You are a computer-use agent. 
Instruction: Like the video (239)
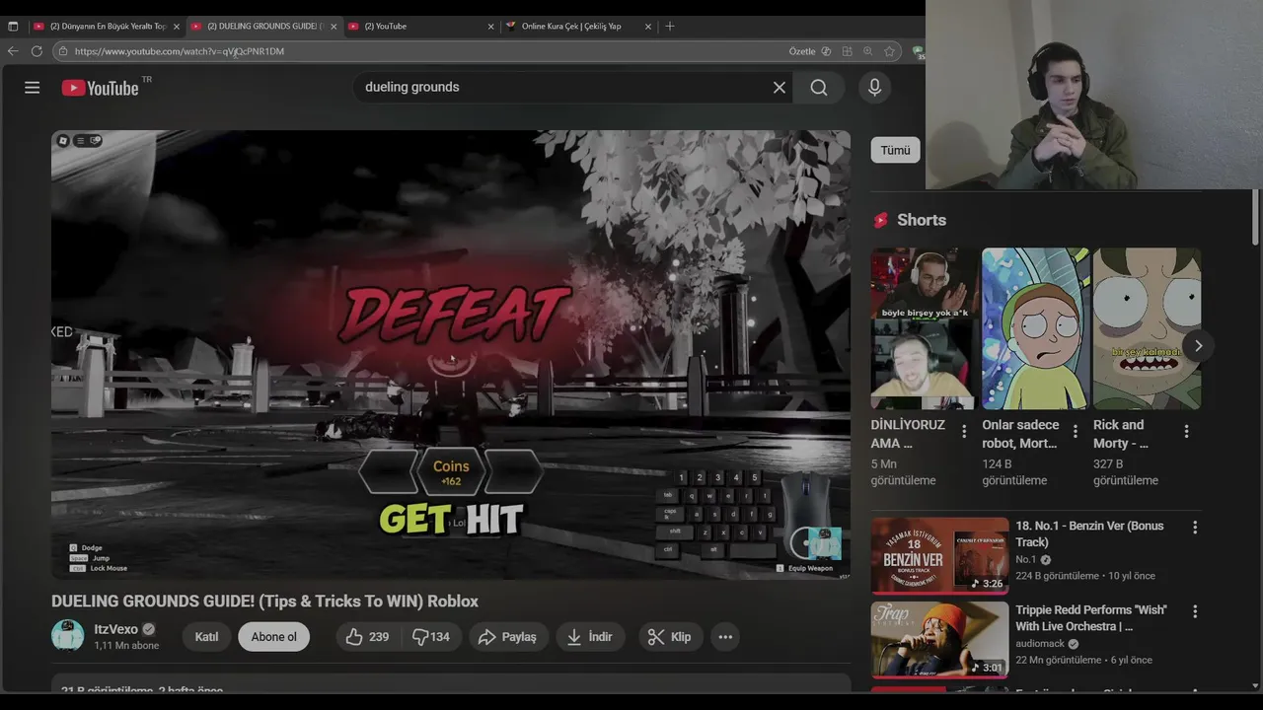coord(367,637)
